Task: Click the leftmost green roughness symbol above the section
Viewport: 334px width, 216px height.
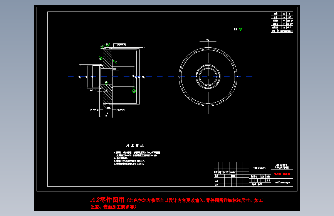Action: 102,46
